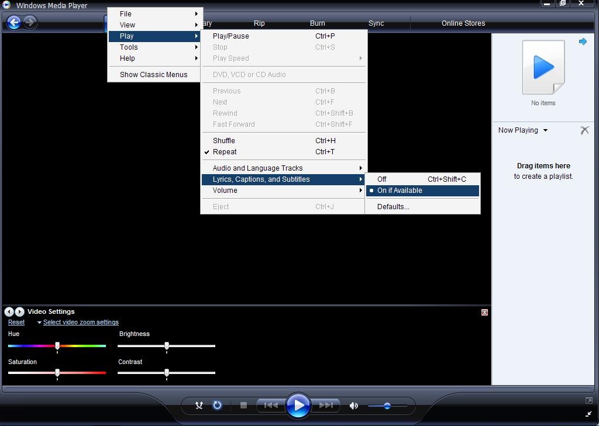This screenshot has width=599, height=426.
Task: Expand Audio and Language Tracks submenu
Action: coord(284,168)
